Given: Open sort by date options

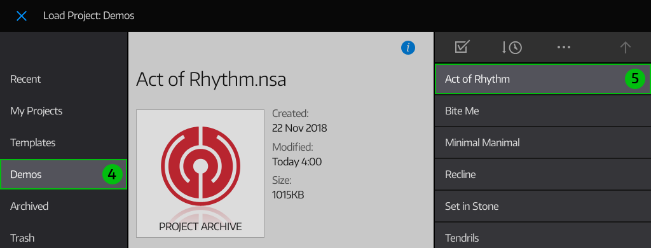Looking at the screenshot, I should pyautogui.click(x=512, y=47).
